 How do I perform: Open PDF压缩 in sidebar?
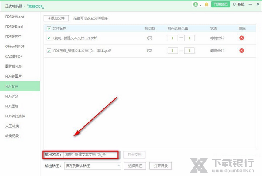11,106
